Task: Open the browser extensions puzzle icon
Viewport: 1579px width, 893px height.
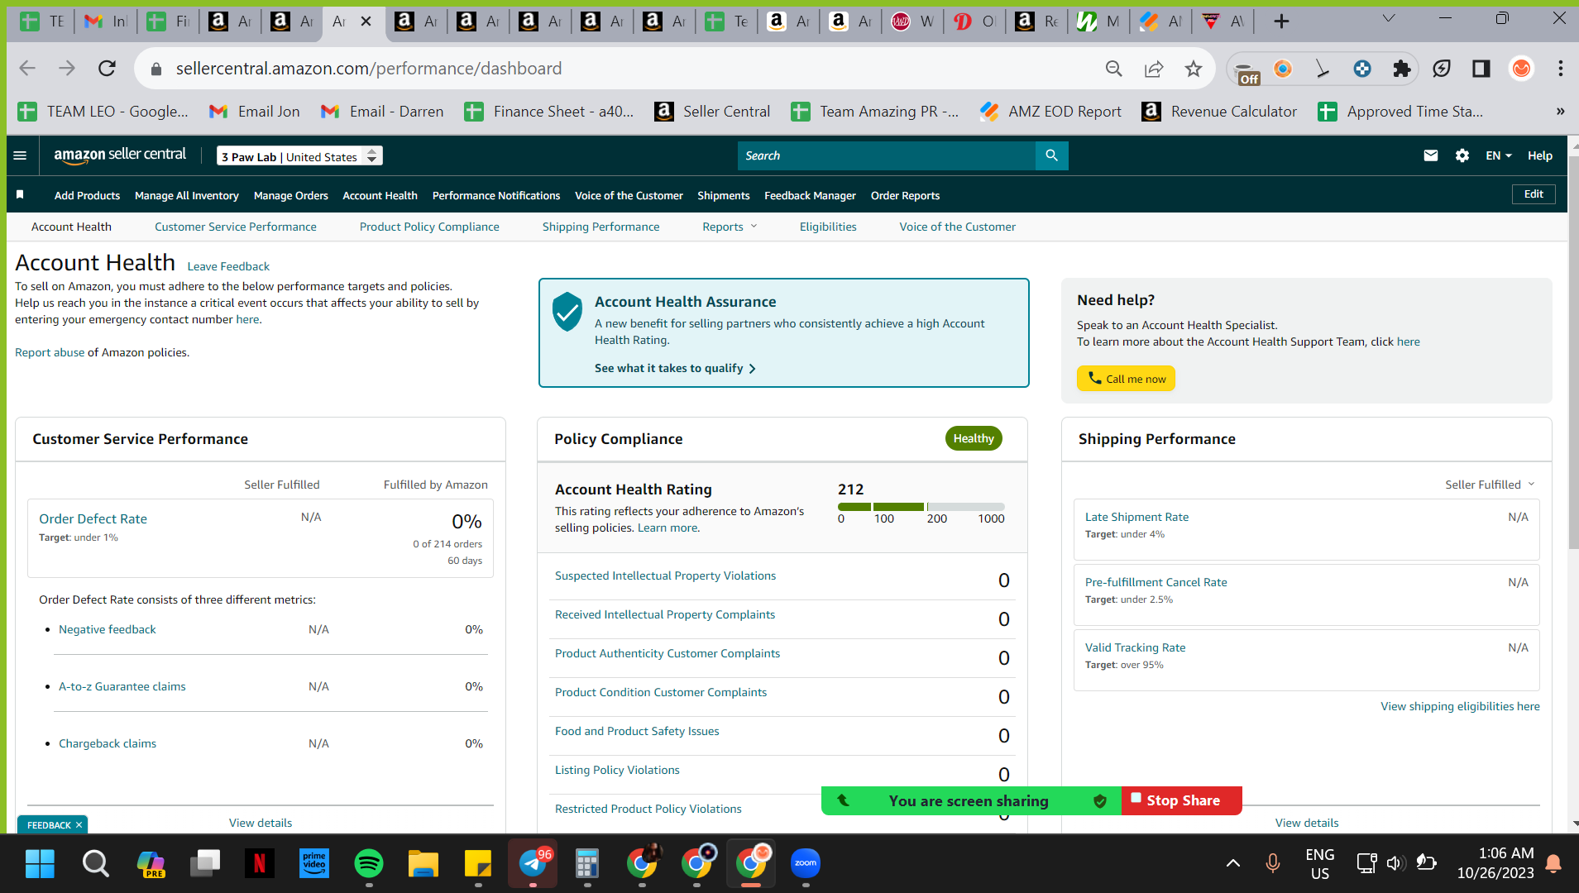Action: [x=1401, y=69]
